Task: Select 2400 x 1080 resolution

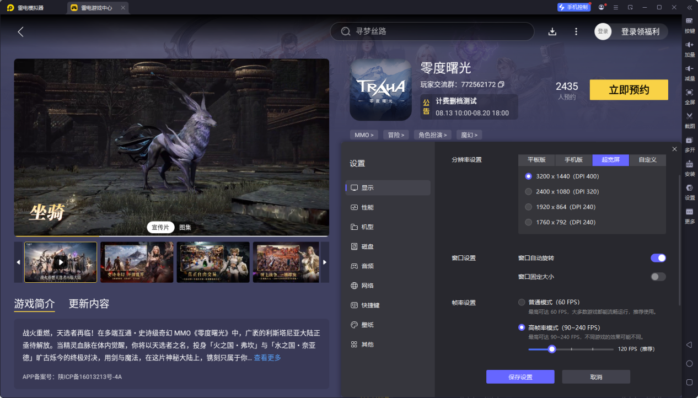Action: 529,192
